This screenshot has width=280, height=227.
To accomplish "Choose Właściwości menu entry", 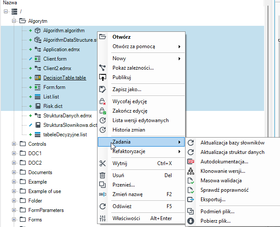I will pos(141,218).
